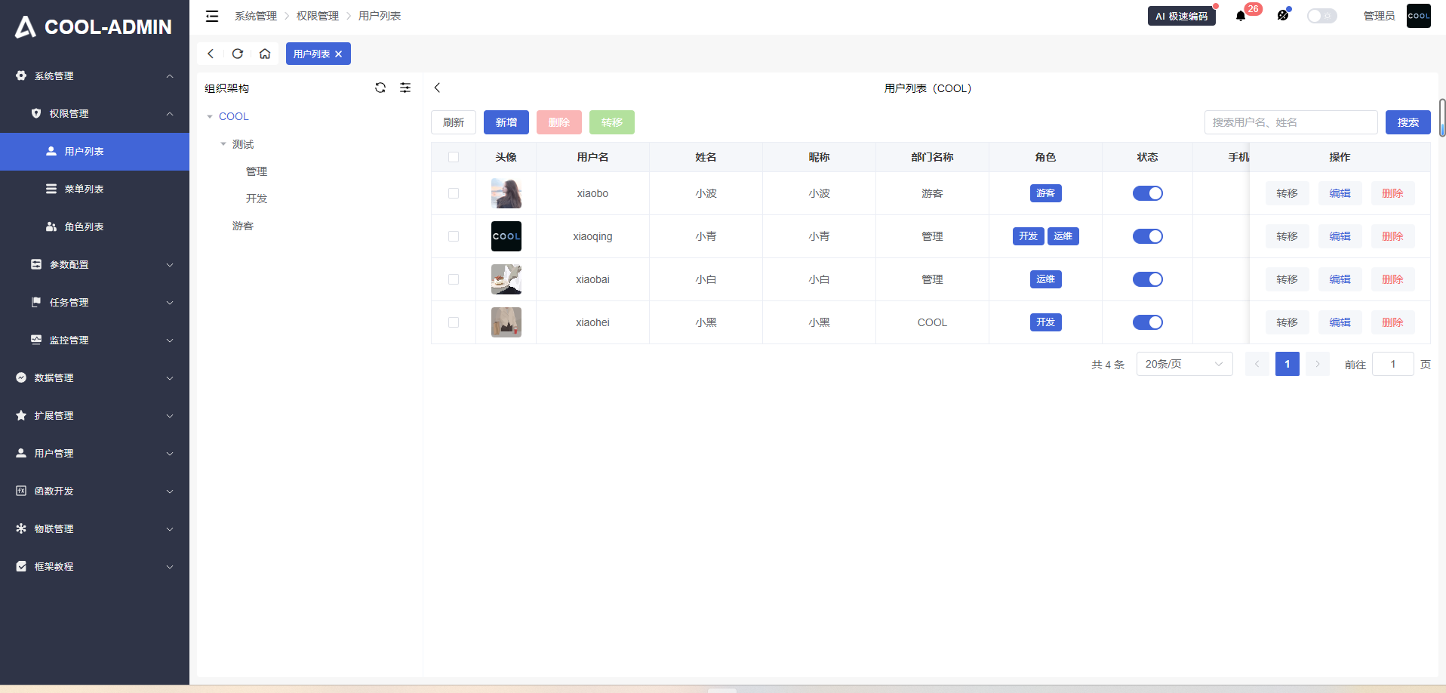1446x693 pixels.
Task: Click the AI 极速编码 button
Action: click(1182, 16)
